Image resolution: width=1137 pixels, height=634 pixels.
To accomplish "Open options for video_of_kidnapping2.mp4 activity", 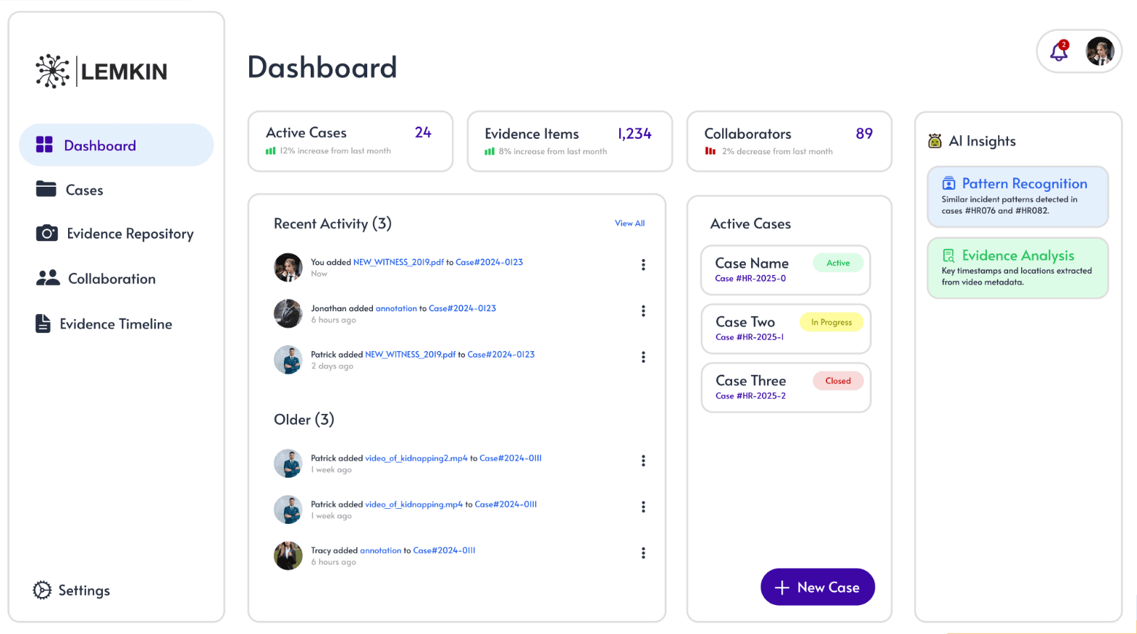I will 643,461.
